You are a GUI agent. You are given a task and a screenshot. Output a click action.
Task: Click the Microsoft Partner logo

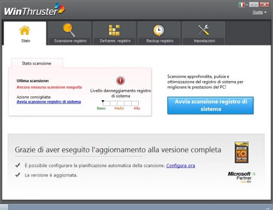pyautogui.click(x=242, y=177)
